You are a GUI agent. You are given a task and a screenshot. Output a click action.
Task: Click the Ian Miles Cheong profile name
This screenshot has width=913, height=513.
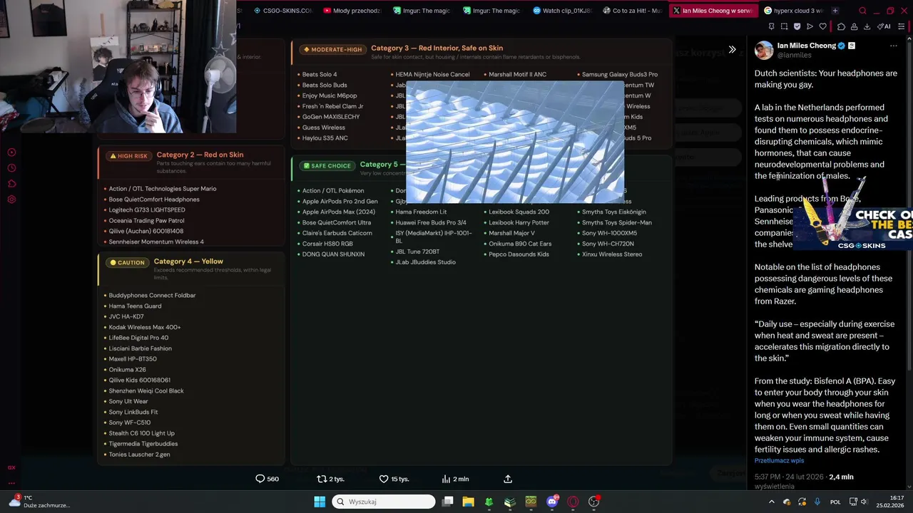[x=806, y=46]
